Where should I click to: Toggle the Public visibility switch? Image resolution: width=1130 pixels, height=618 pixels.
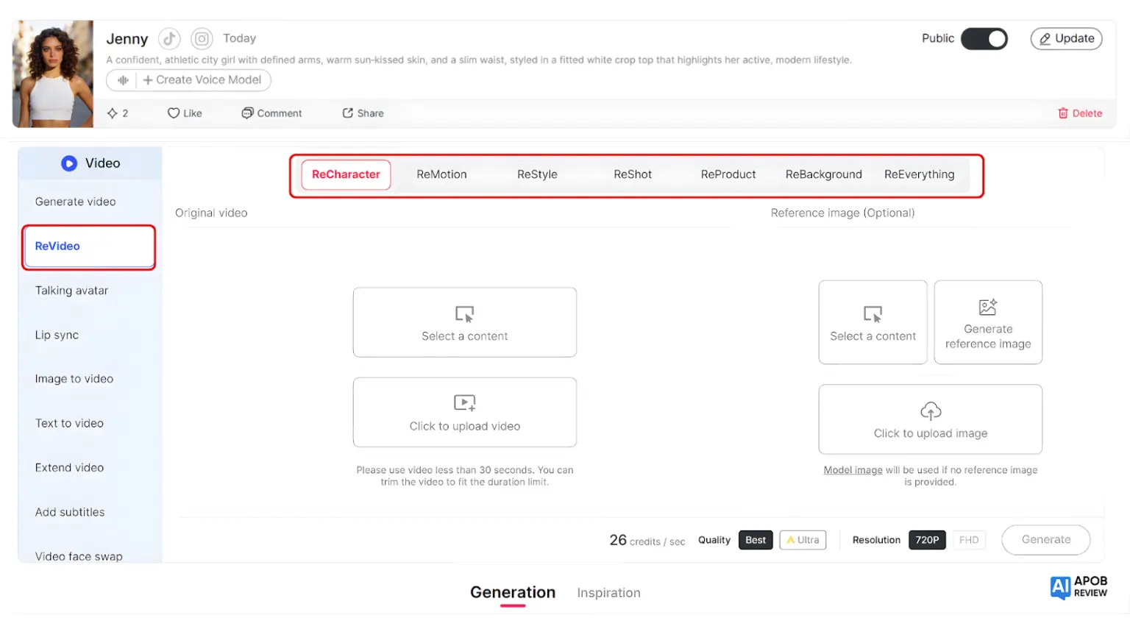(x=984, y=39)
